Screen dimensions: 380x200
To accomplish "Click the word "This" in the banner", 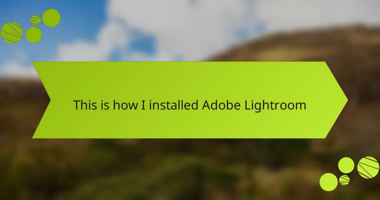I will pos(85,105).
